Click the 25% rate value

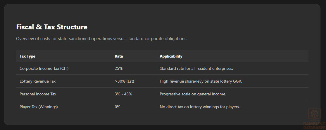click(118, 68)
